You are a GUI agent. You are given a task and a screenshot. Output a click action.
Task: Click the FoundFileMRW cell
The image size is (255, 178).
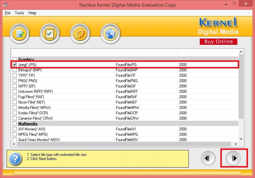pos(127,108)
